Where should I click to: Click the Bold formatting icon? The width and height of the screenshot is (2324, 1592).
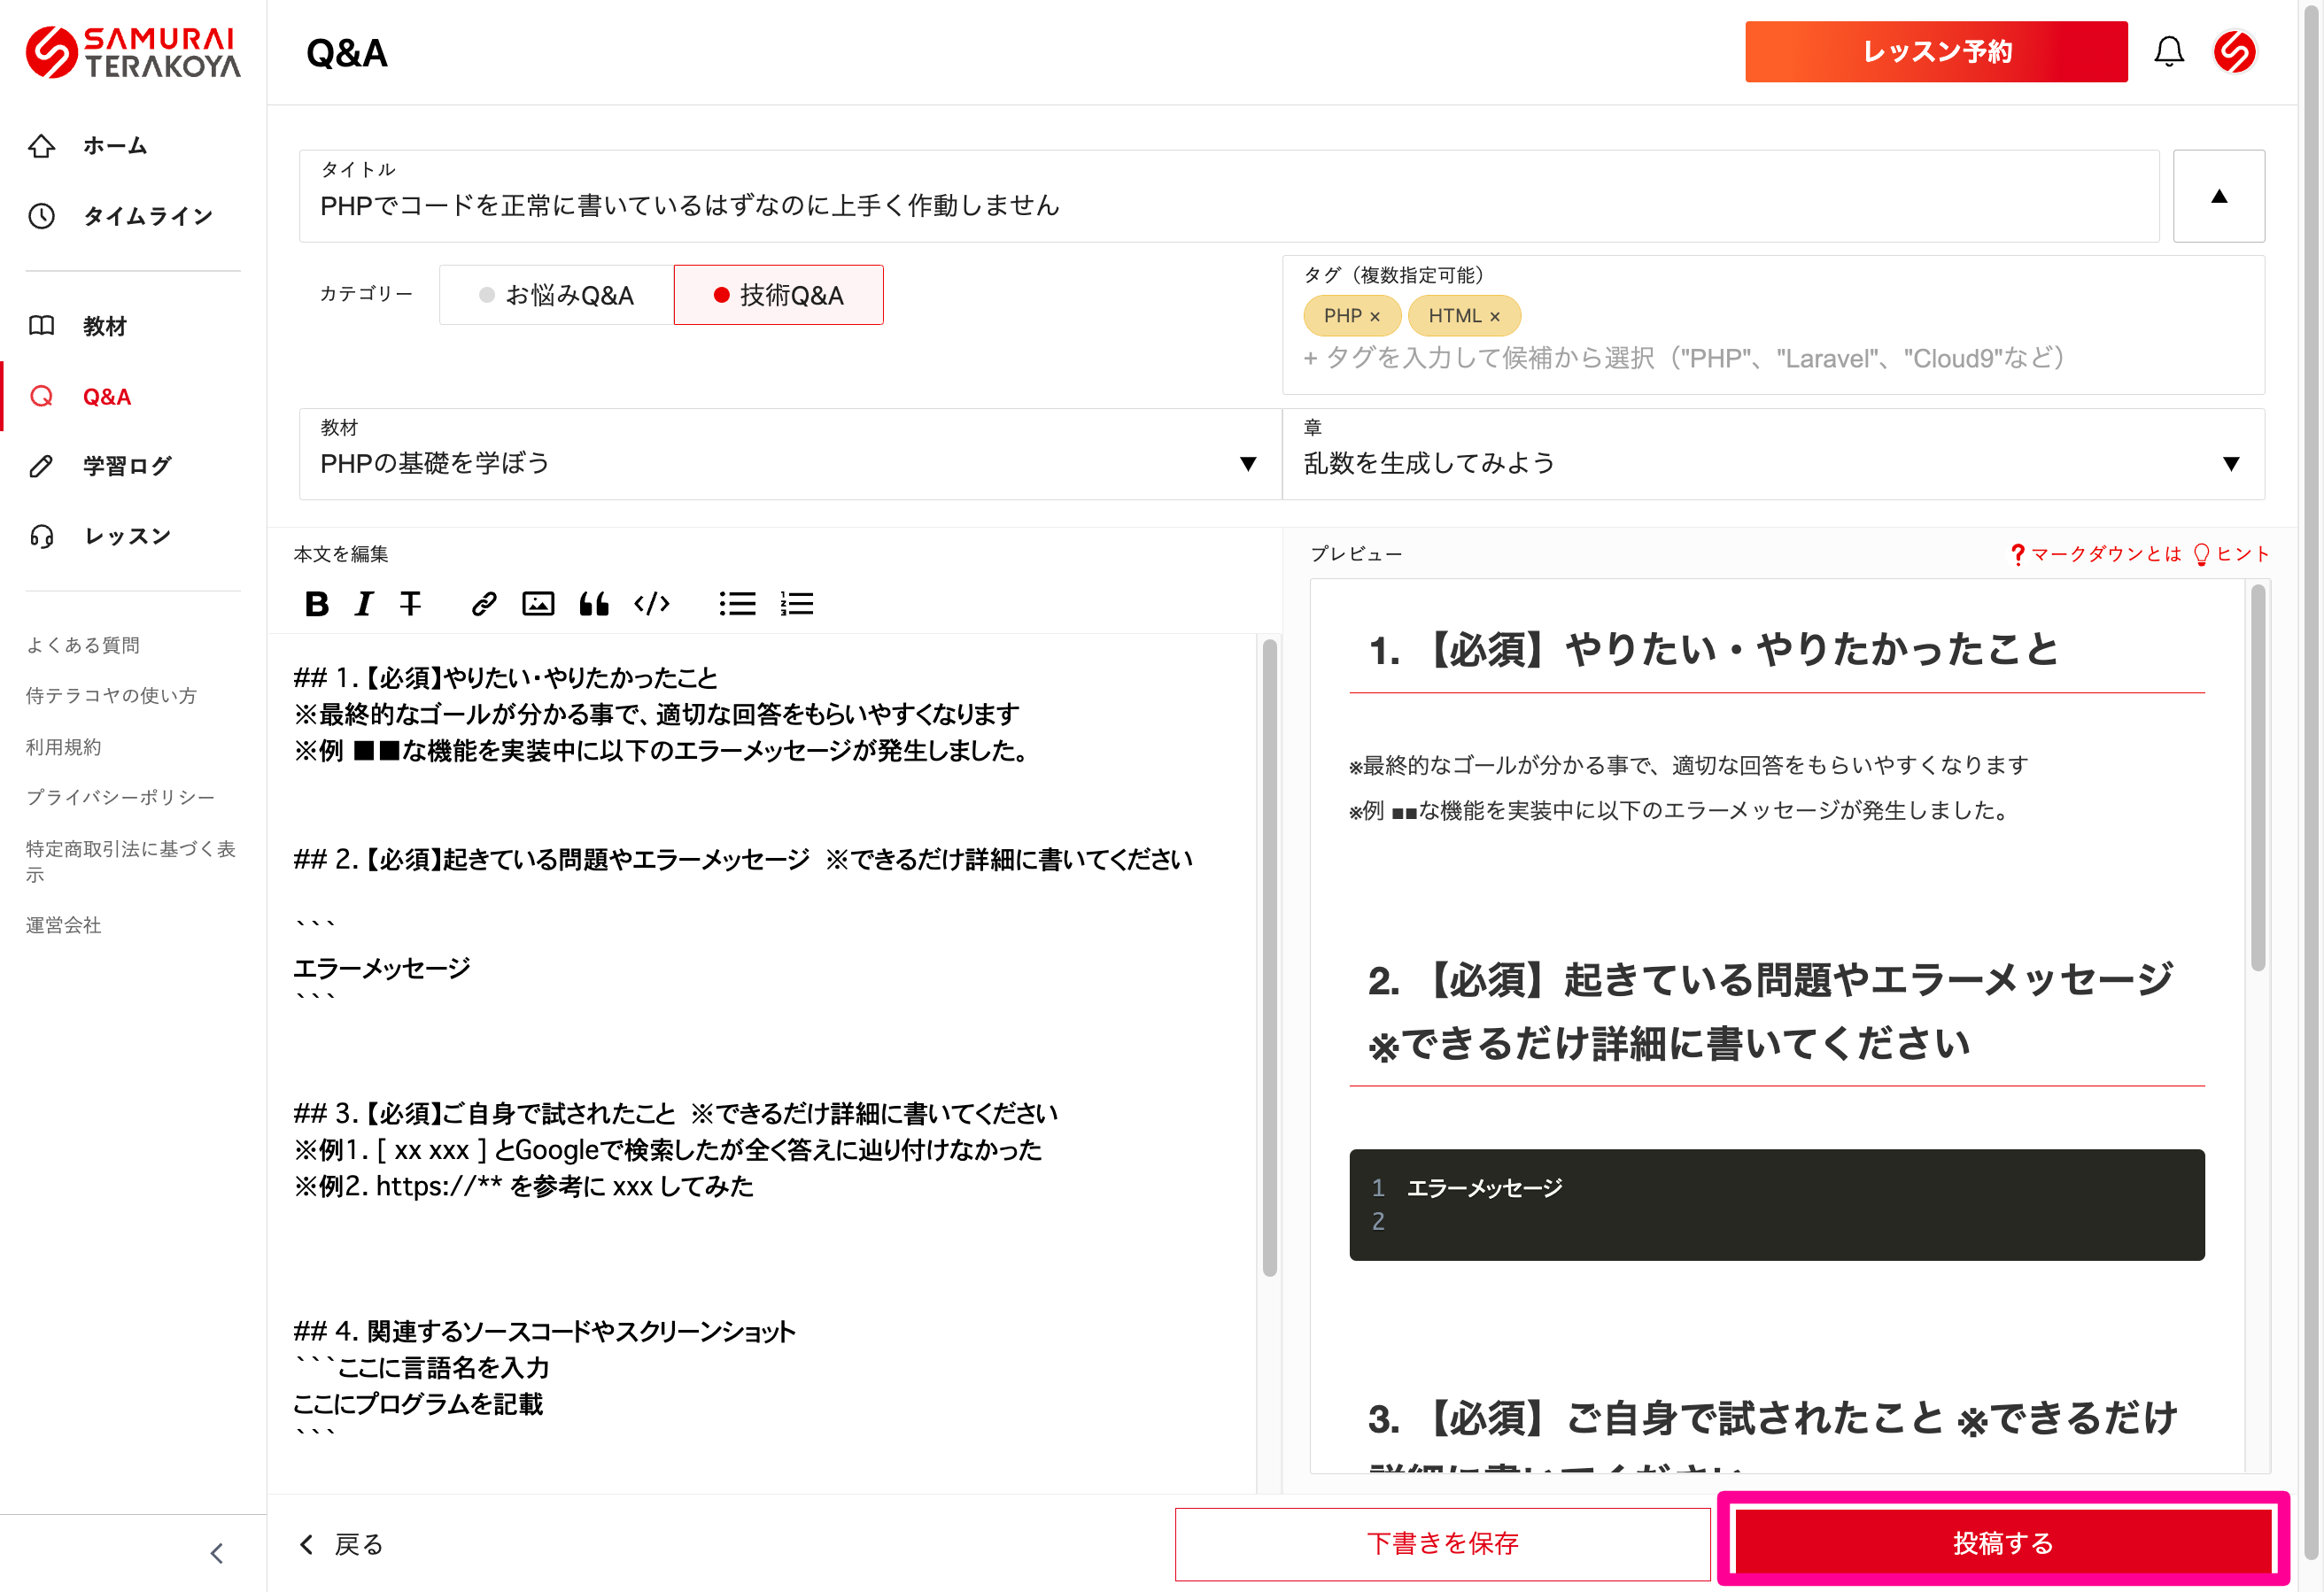pyautogui.click(x=316, y=604)
